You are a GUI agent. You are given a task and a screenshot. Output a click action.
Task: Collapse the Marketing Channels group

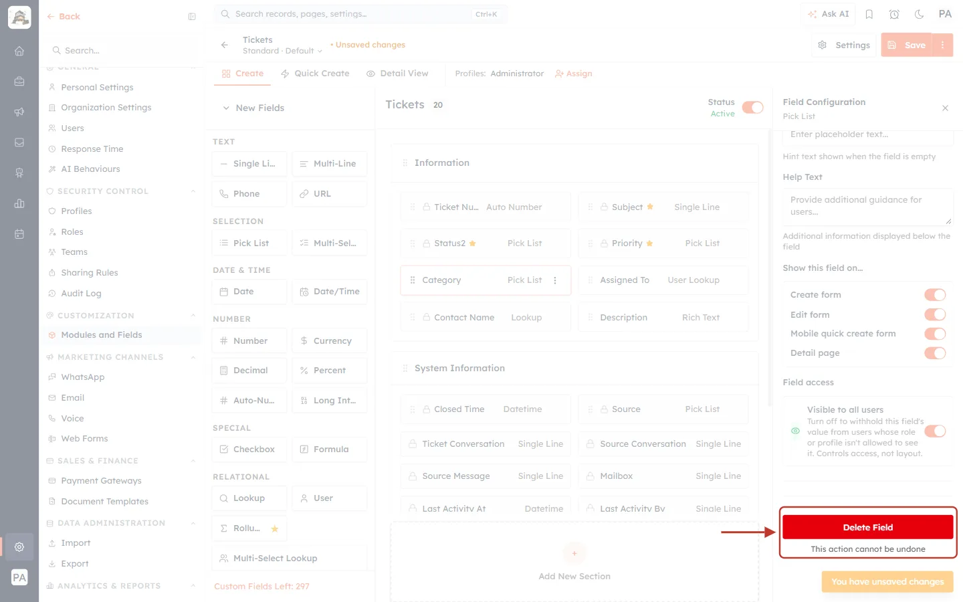click(x=193, y=357)
